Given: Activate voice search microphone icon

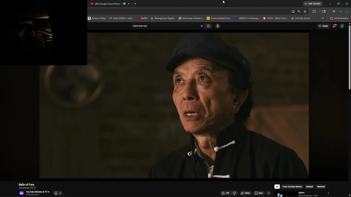Looking at the screenshot, I should (x=218, y=26).
